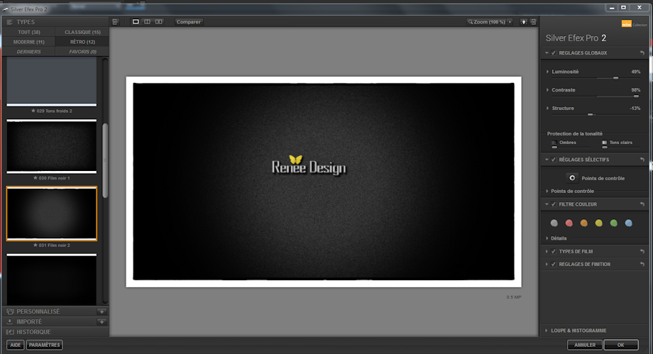Show Moderne (11) presets

[28, 42]
